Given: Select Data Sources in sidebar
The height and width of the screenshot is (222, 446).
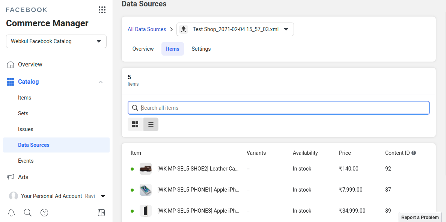Looking at the screenshot, I should (x=56, y=145).
